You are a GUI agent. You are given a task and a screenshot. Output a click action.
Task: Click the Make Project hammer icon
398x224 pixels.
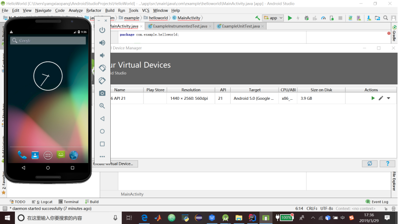258,18
